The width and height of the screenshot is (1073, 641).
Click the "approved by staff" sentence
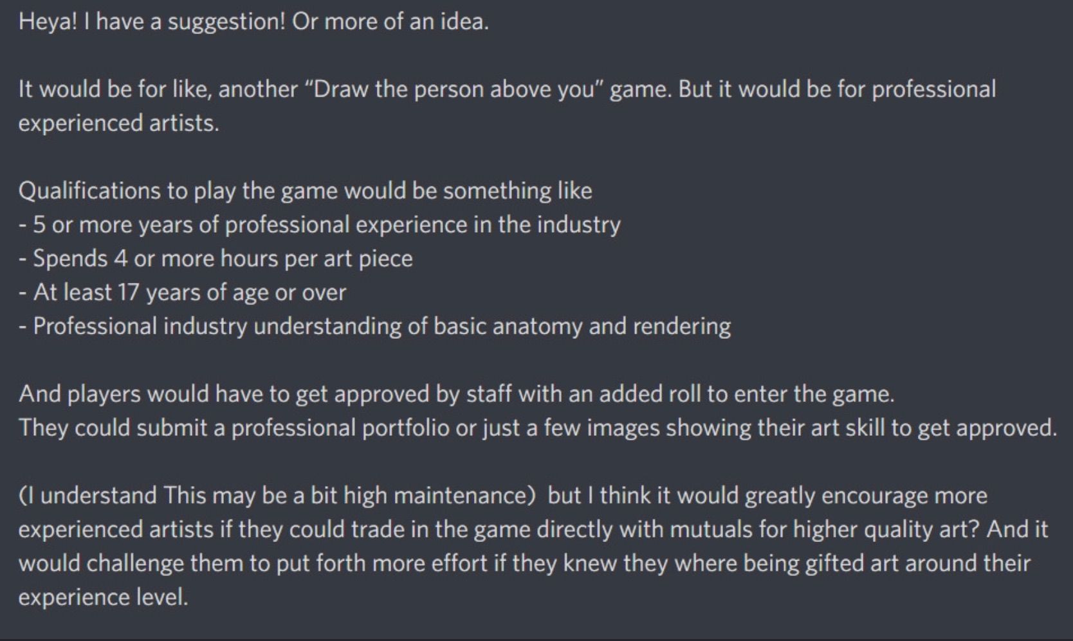[456, 393]
